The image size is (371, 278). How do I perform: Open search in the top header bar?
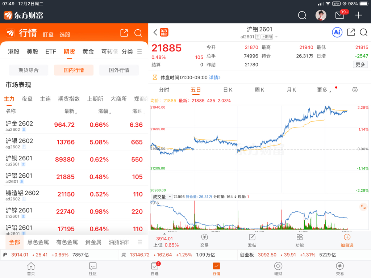point(302,15)
